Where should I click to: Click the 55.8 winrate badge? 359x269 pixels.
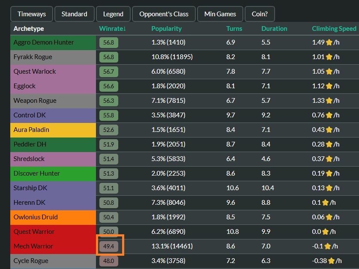tap(109, 115)
